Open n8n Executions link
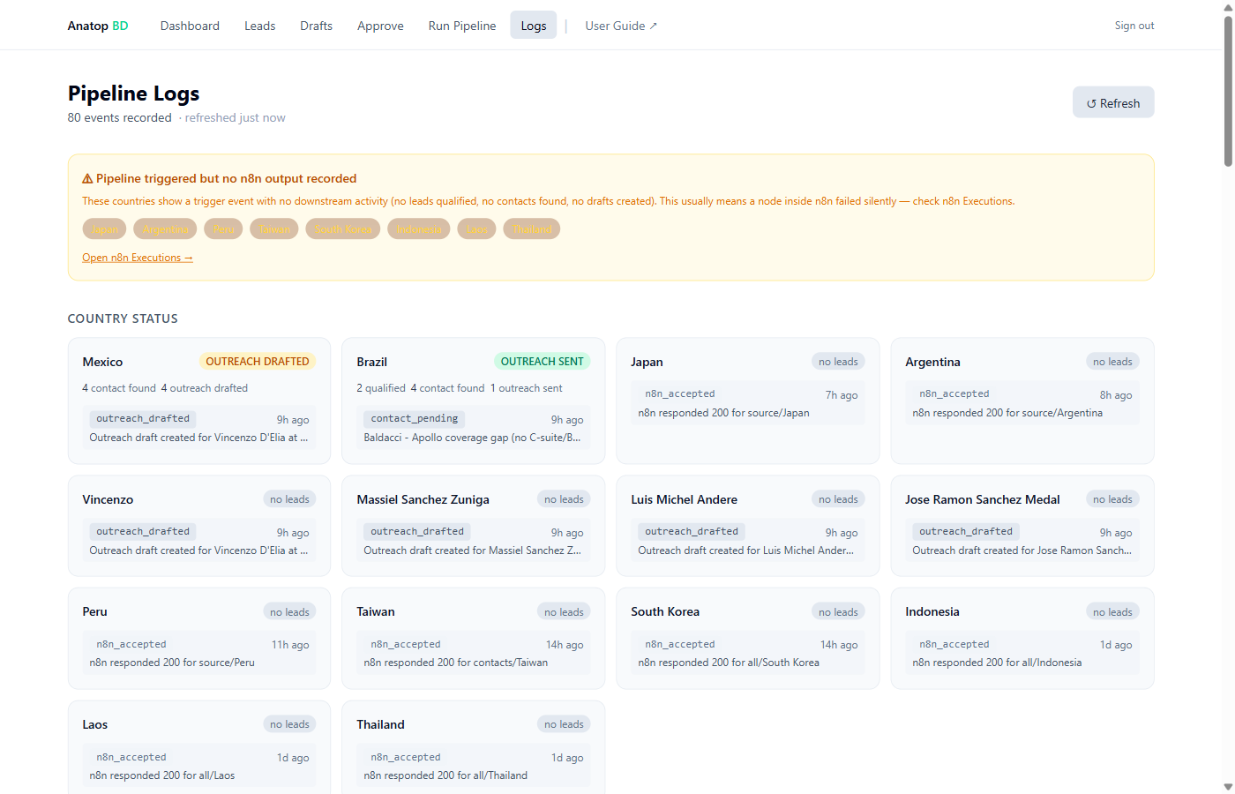1235x794 pixels. click(x=138, y=258)
